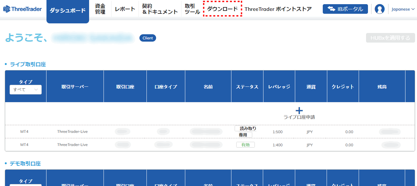417x186 pixels.
Task: Click the 取引サーバー header in live accounts
Action: coord(75,87)
